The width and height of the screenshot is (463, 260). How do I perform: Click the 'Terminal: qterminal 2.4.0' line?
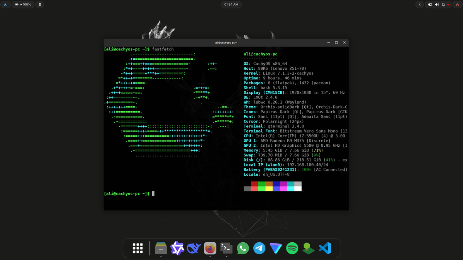point(274,126)
